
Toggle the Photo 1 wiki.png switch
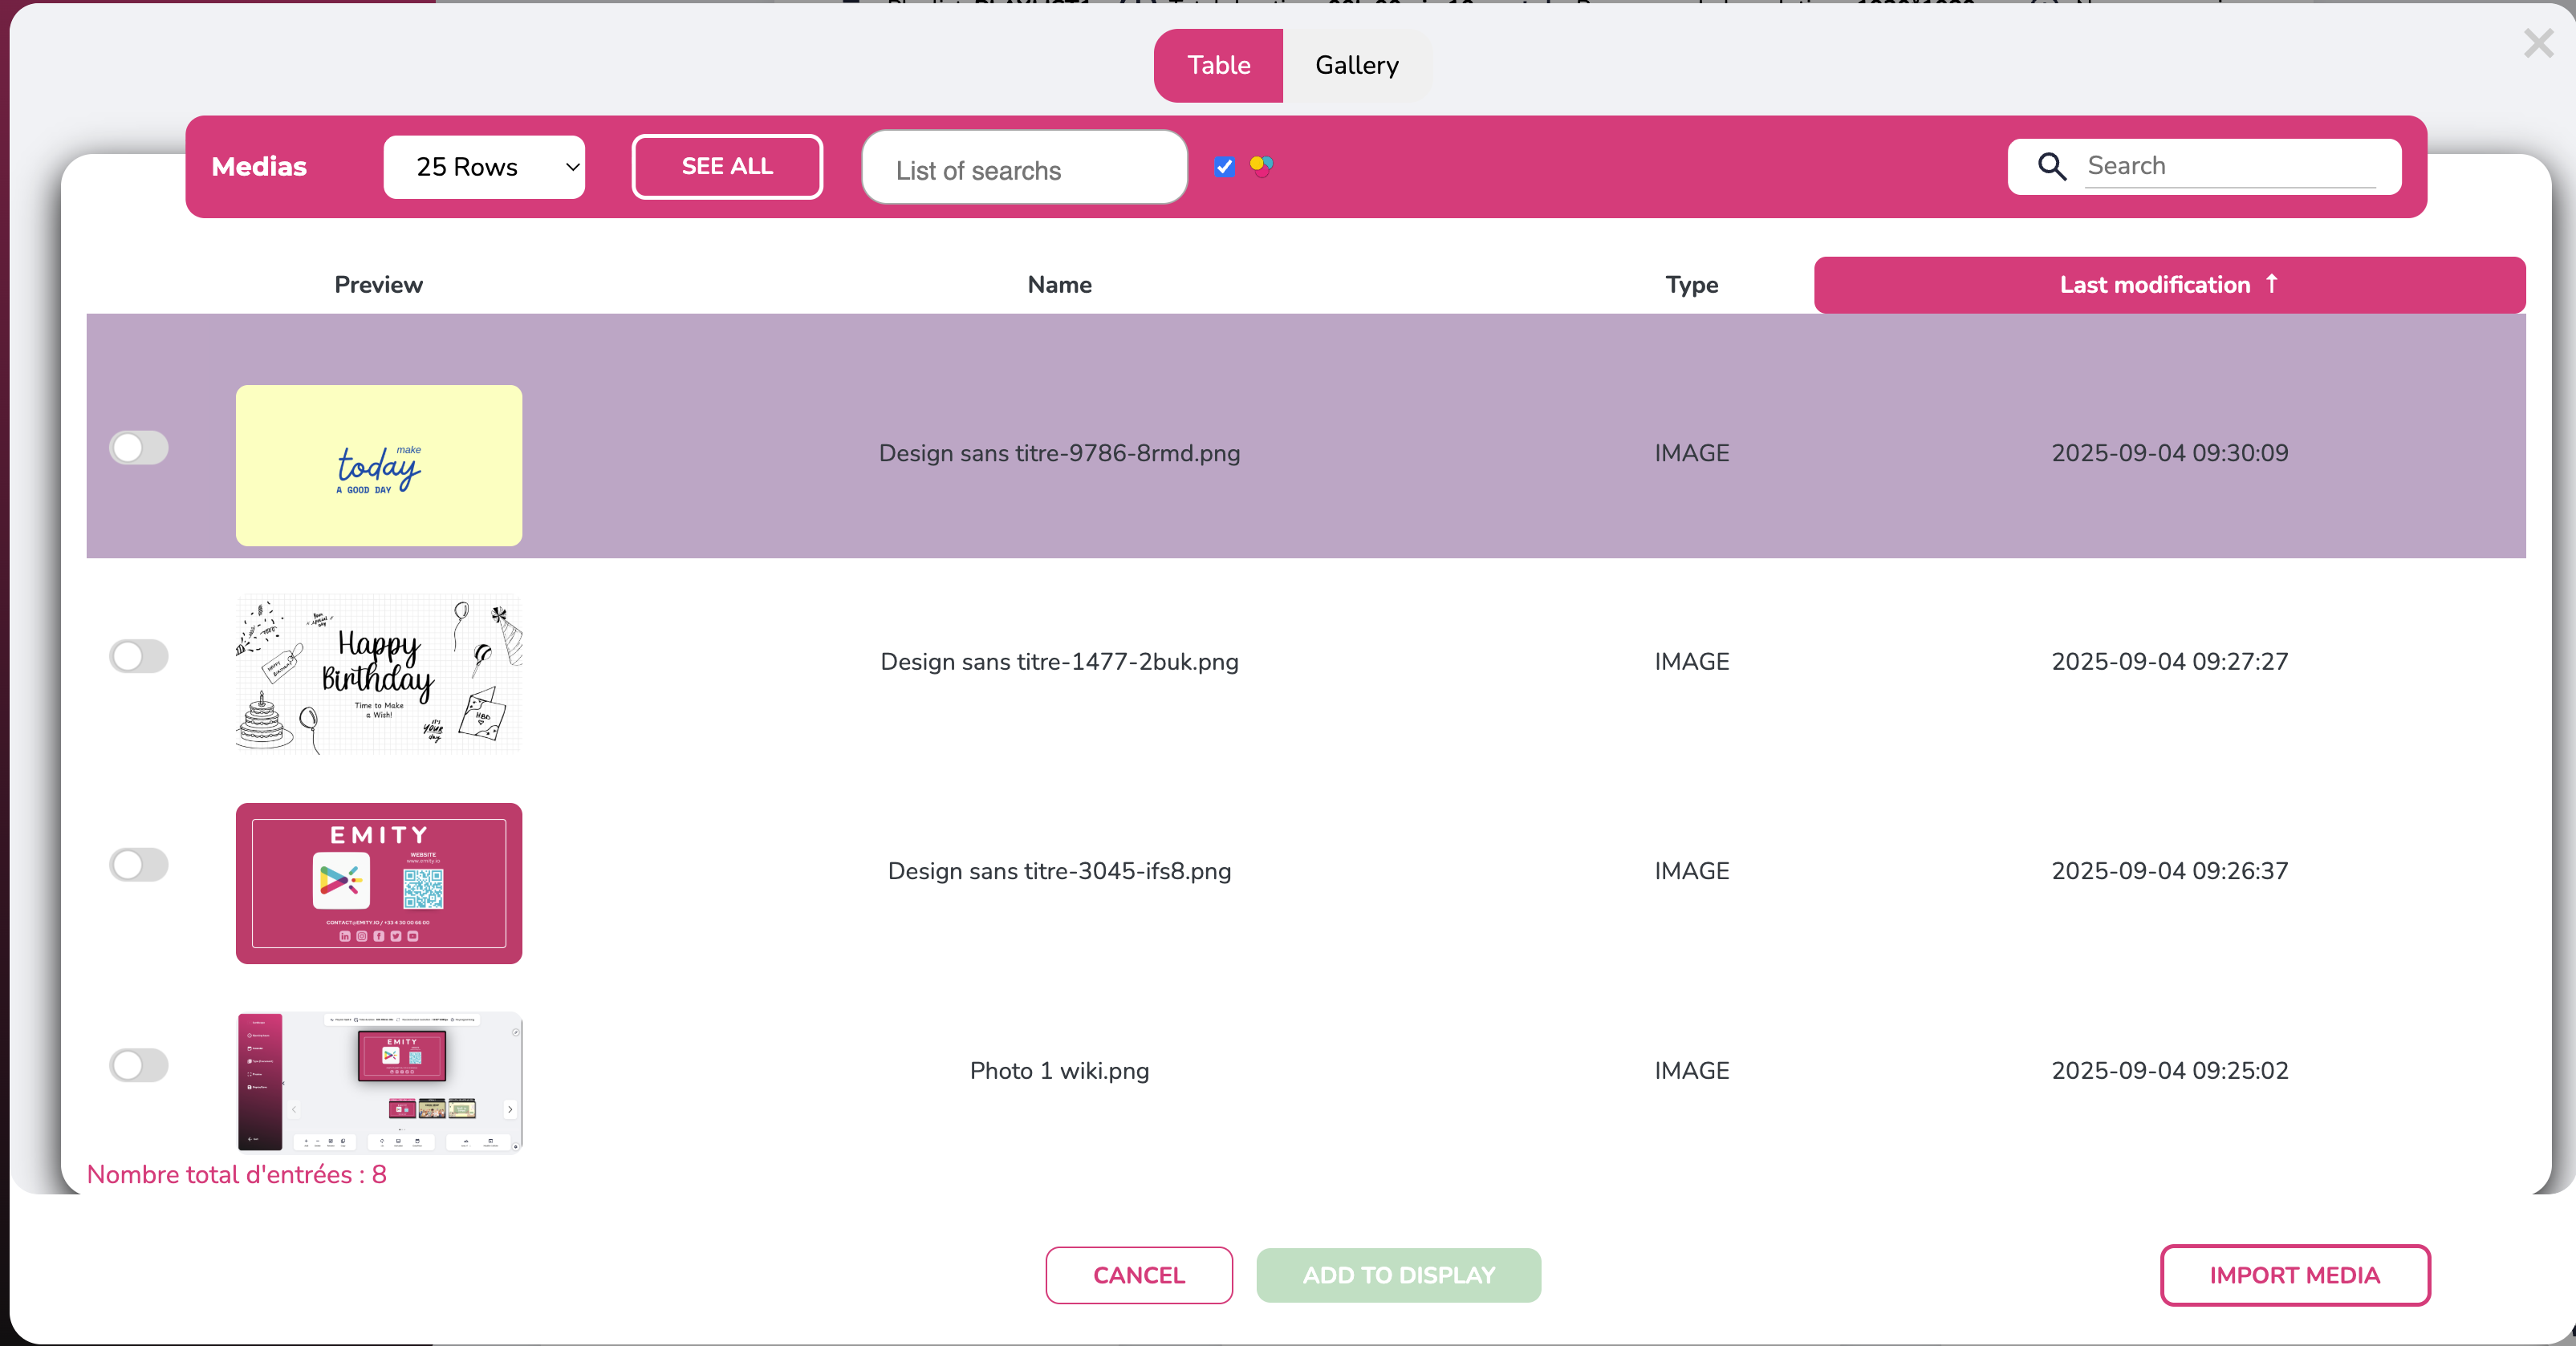click(139, 1065)
